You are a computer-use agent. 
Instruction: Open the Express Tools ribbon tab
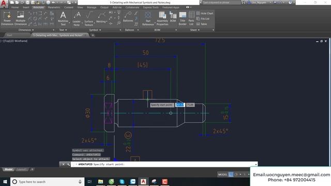[x=151, y=7]
